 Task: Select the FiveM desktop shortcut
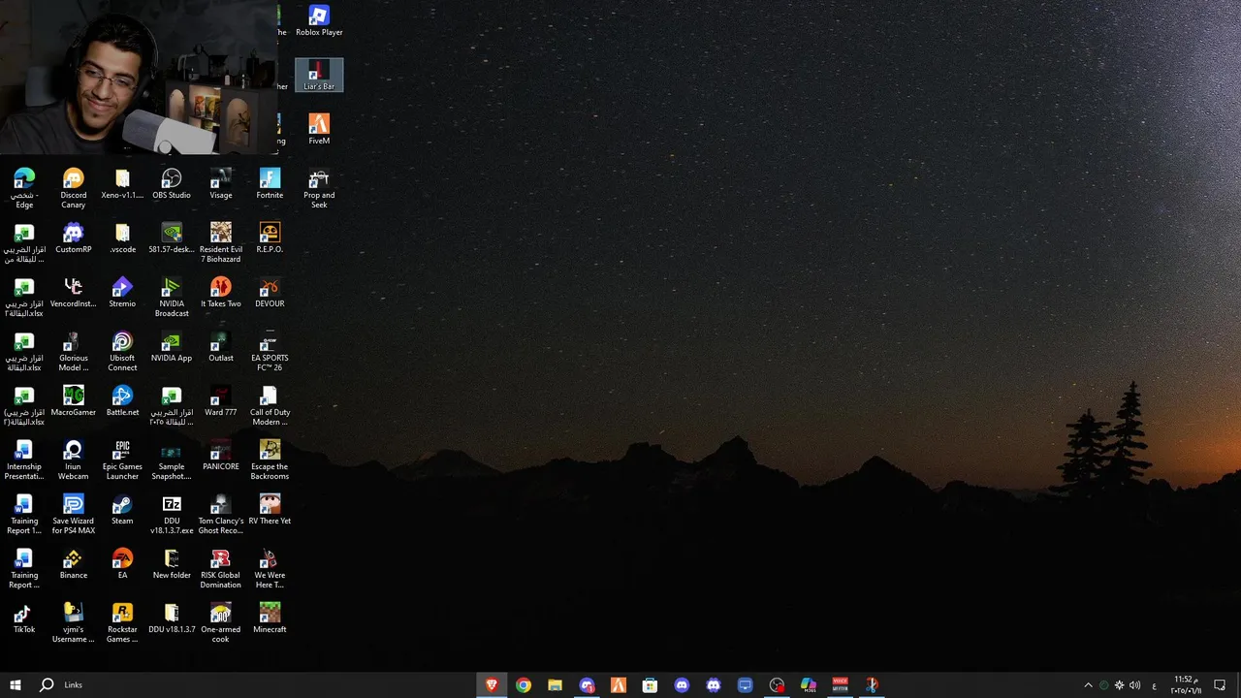tap(319, 130)
